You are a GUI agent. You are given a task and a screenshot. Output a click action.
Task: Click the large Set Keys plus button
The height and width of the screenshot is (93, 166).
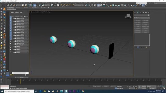pos(140,87)
